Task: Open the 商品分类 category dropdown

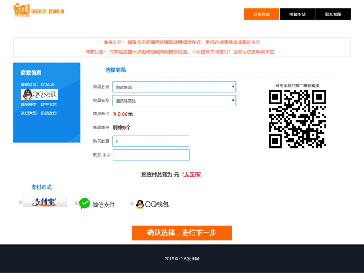Action: [174, 87]
